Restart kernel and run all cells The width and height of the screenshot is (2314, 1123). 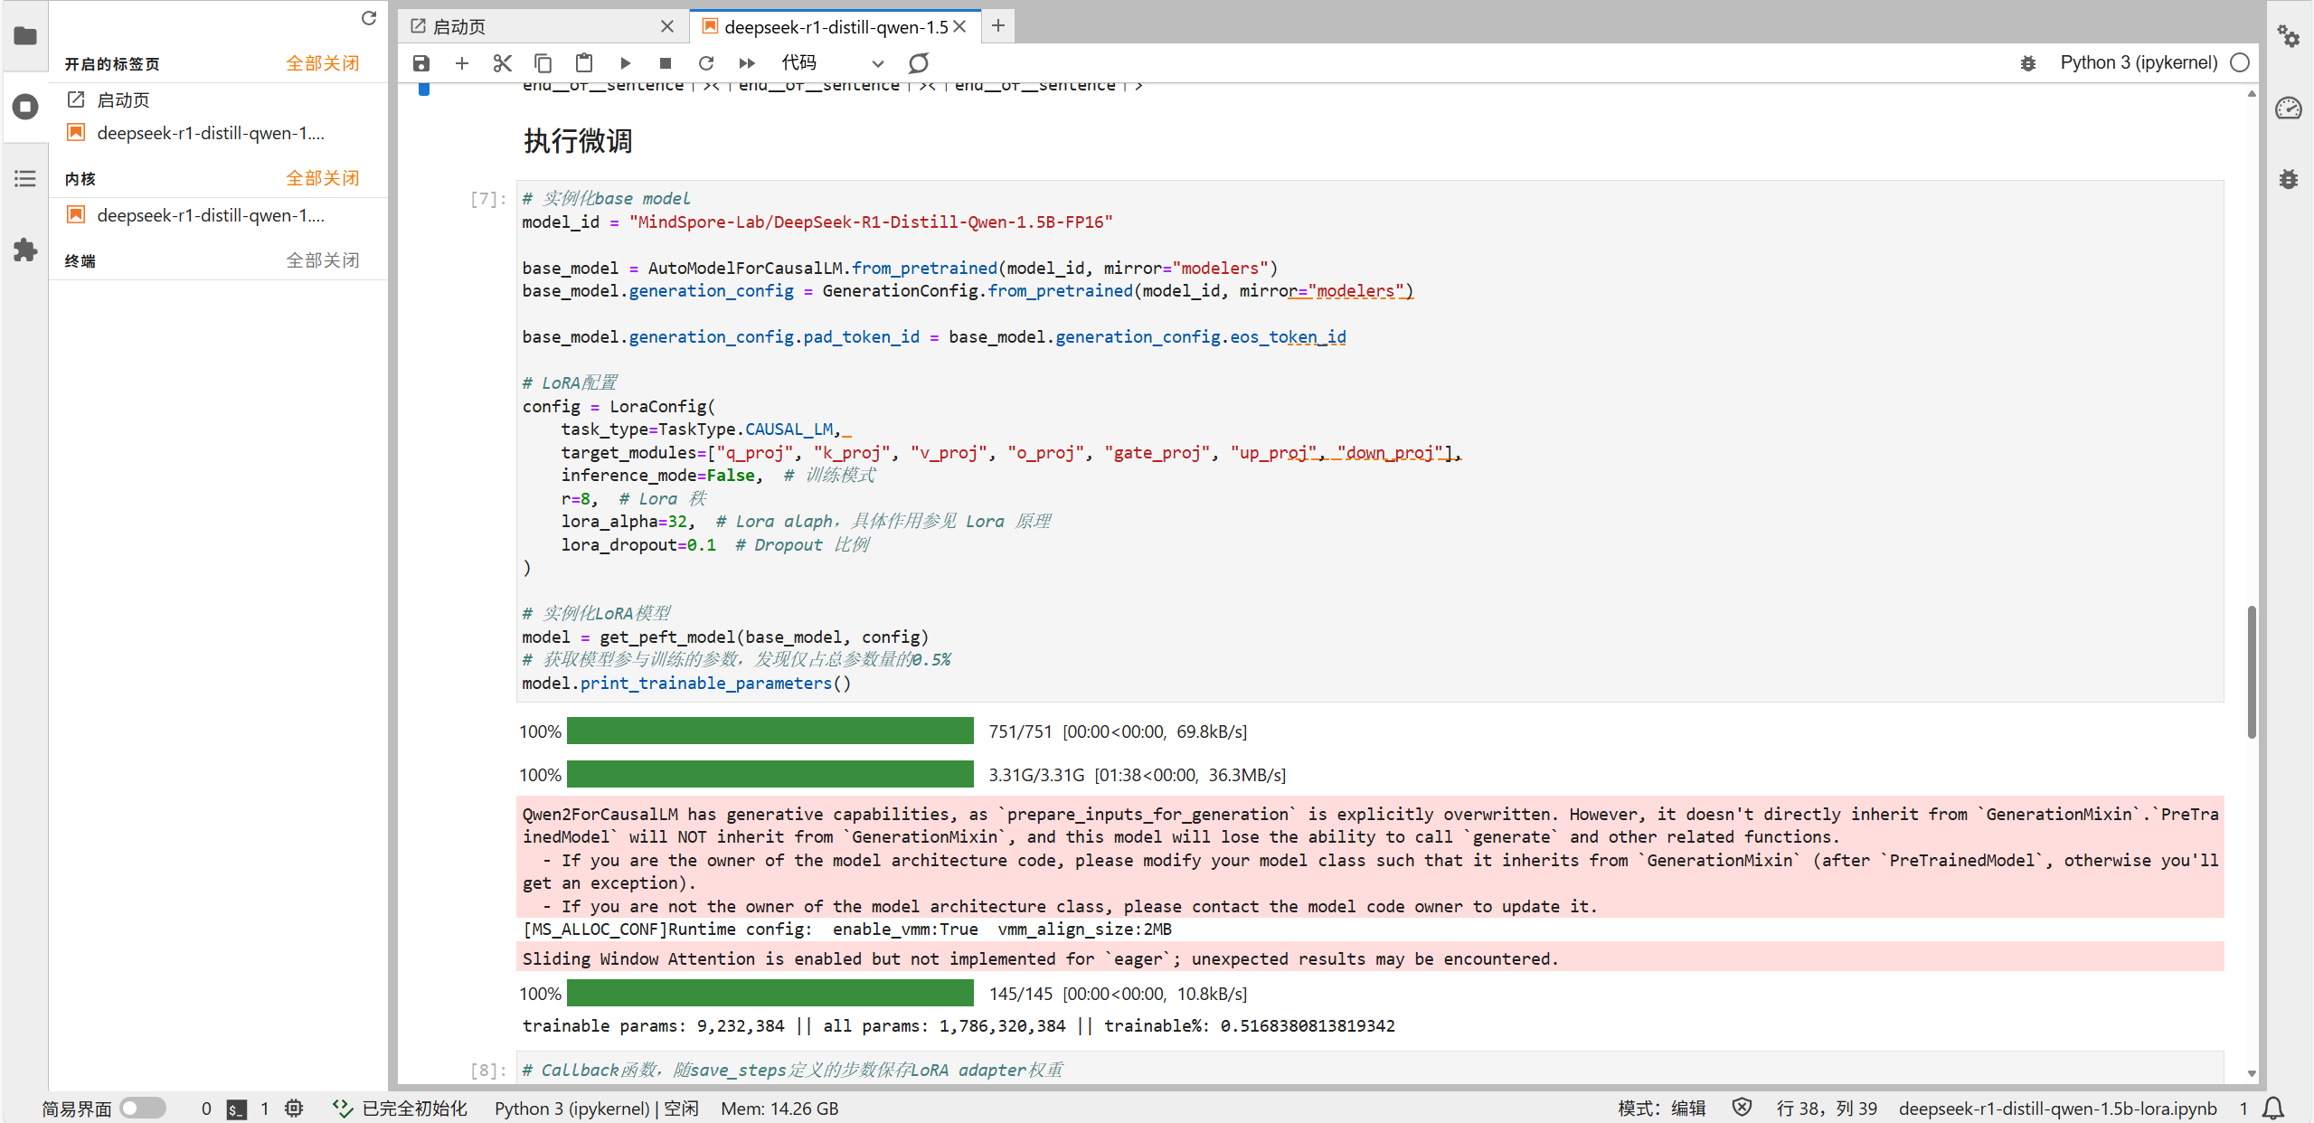click(x=747, y=63)
